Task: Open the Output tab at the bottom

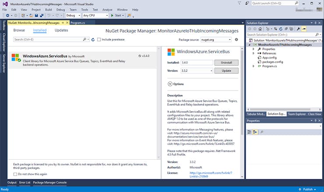Action: (x=12, y=182)
